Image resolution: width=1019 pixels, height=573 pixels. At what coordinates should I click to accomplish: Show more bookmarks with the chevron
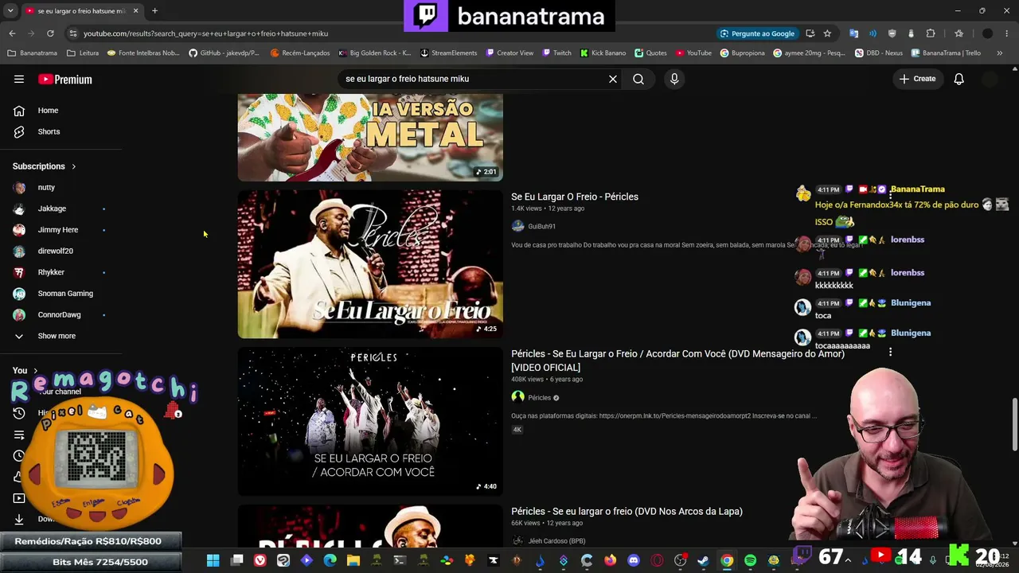coord(1000,53)
